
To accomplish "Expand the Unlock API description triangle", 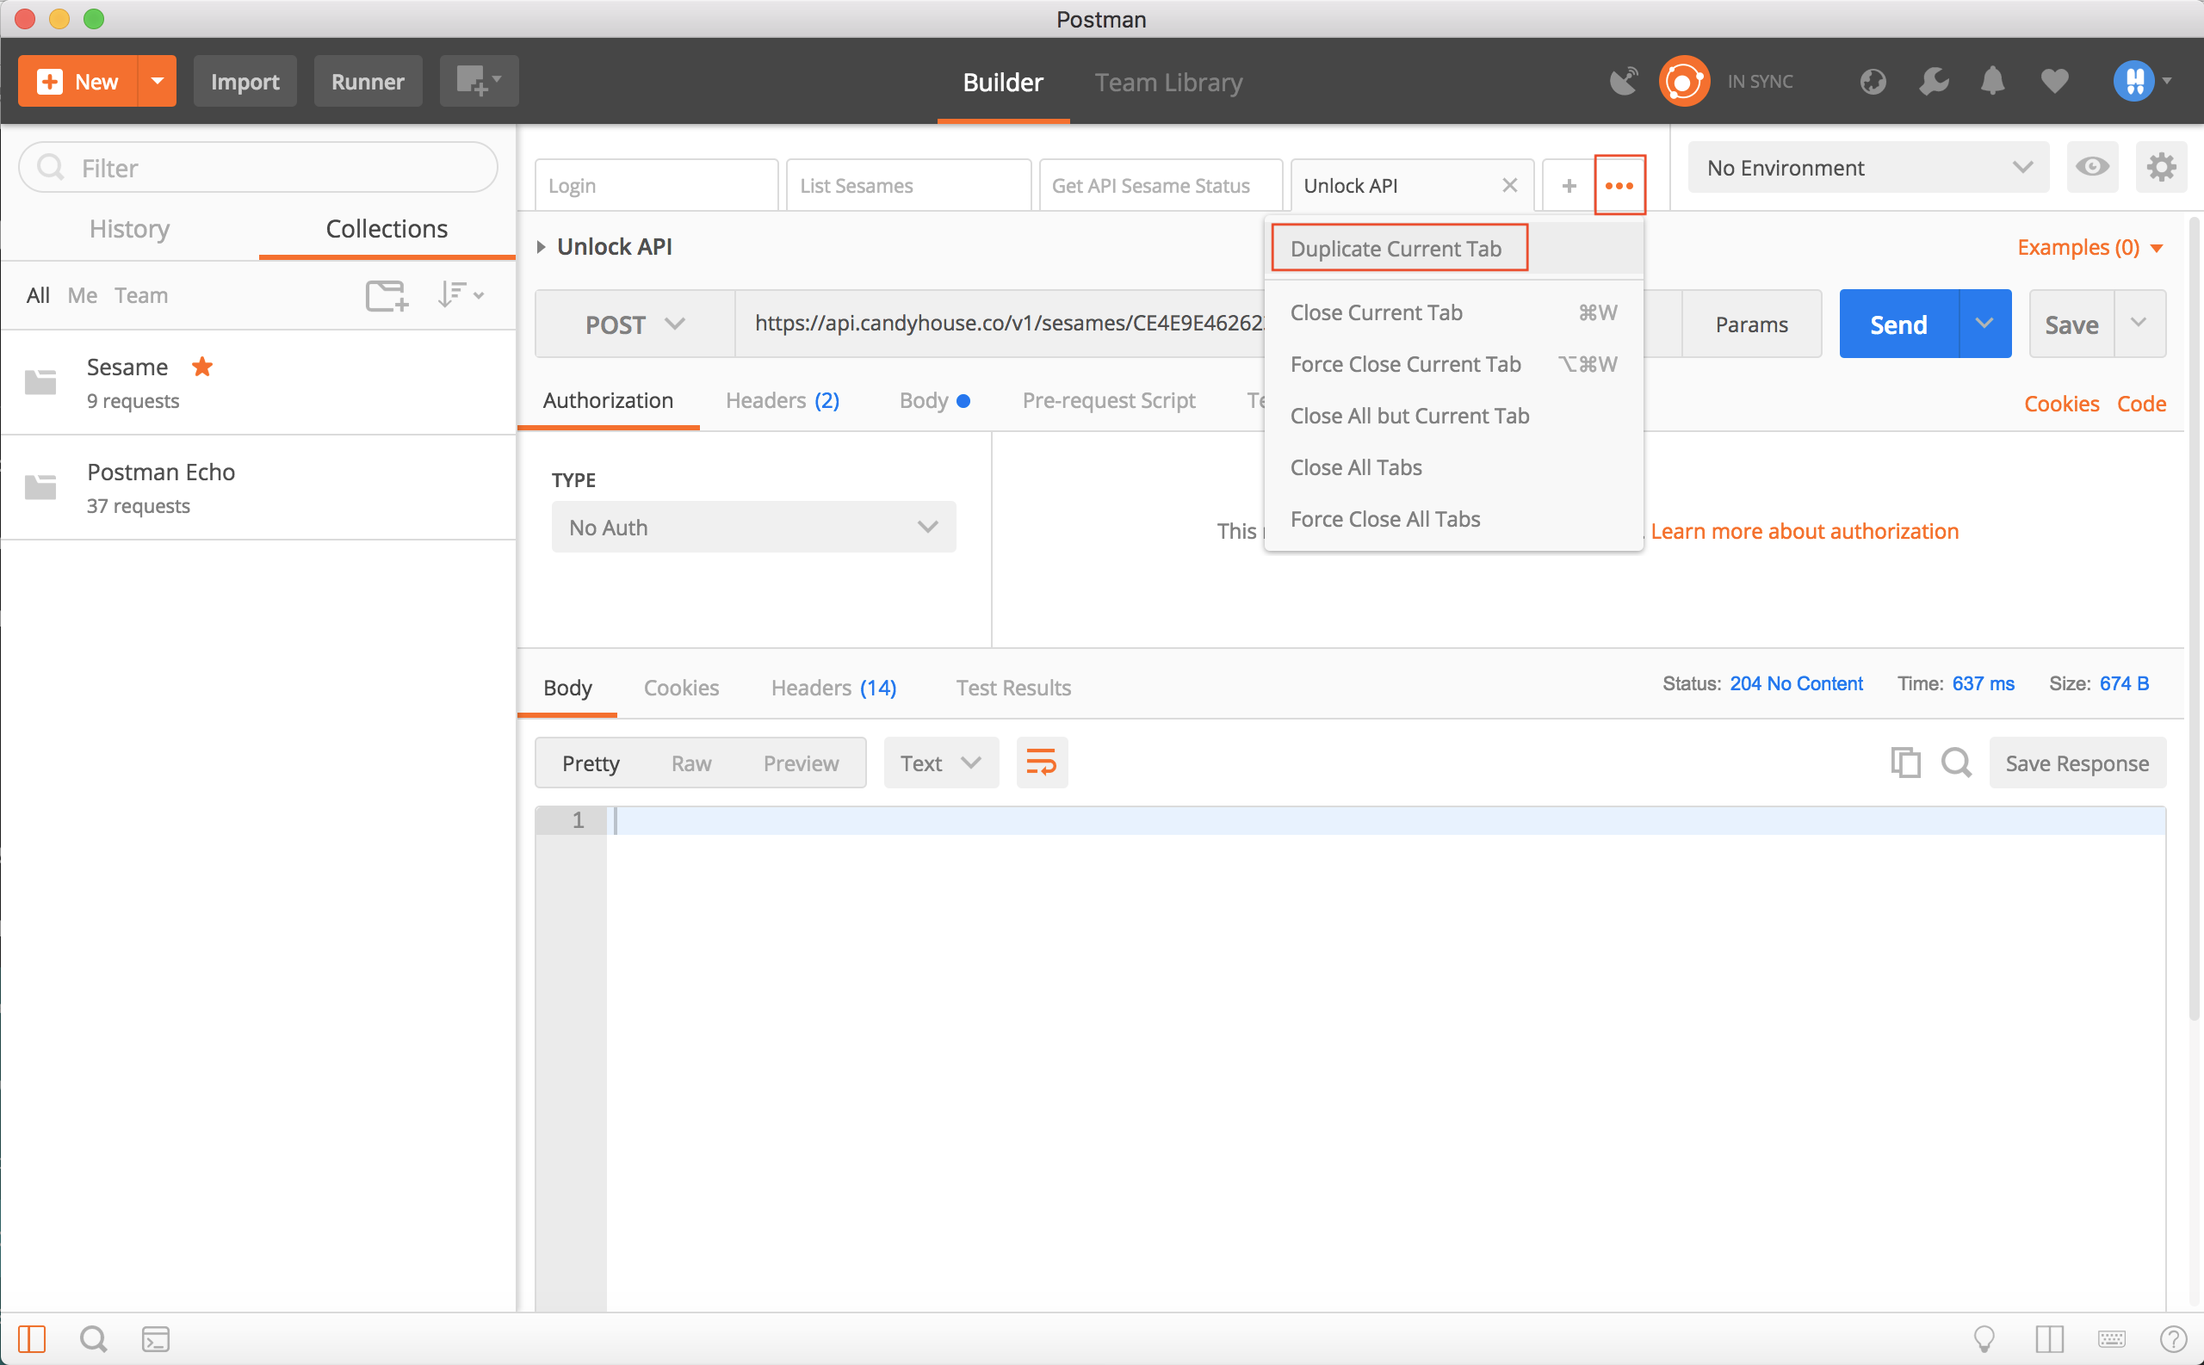I will pyautogui.click(x=541, y=246).
